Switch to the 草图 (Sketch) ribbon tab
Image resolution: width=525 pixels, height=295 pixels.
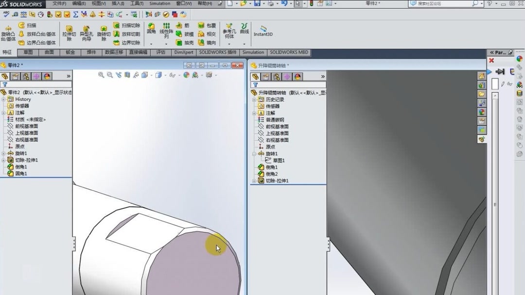click(x=27, y=52)
